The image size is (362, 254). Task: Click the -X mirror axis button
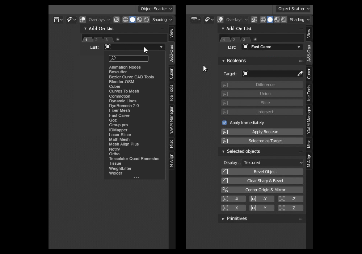pos(233,199)
